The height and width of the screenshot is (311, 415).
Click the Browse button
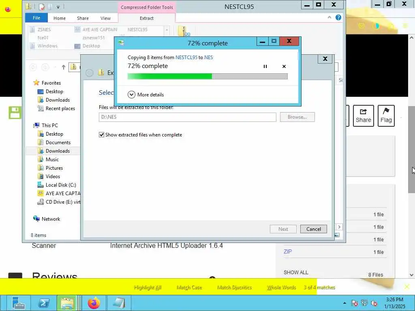297,117
